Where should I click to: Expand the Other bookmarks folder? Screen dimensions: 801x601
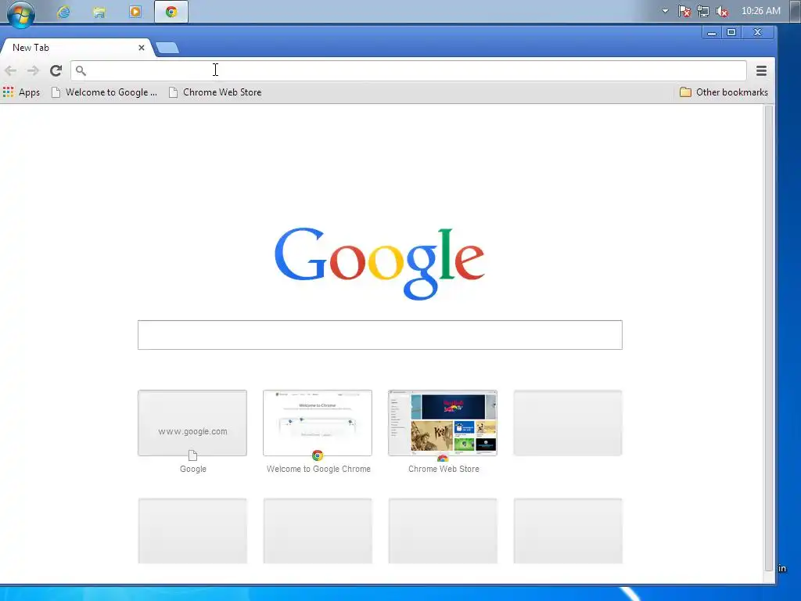[x=724, y=92]
